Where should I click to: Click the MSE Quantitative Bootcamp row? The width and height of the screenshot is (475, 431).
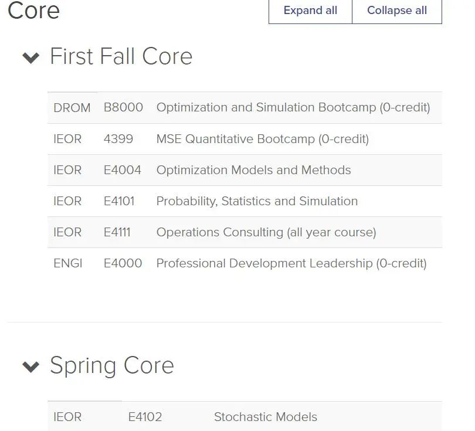point(245,139)
